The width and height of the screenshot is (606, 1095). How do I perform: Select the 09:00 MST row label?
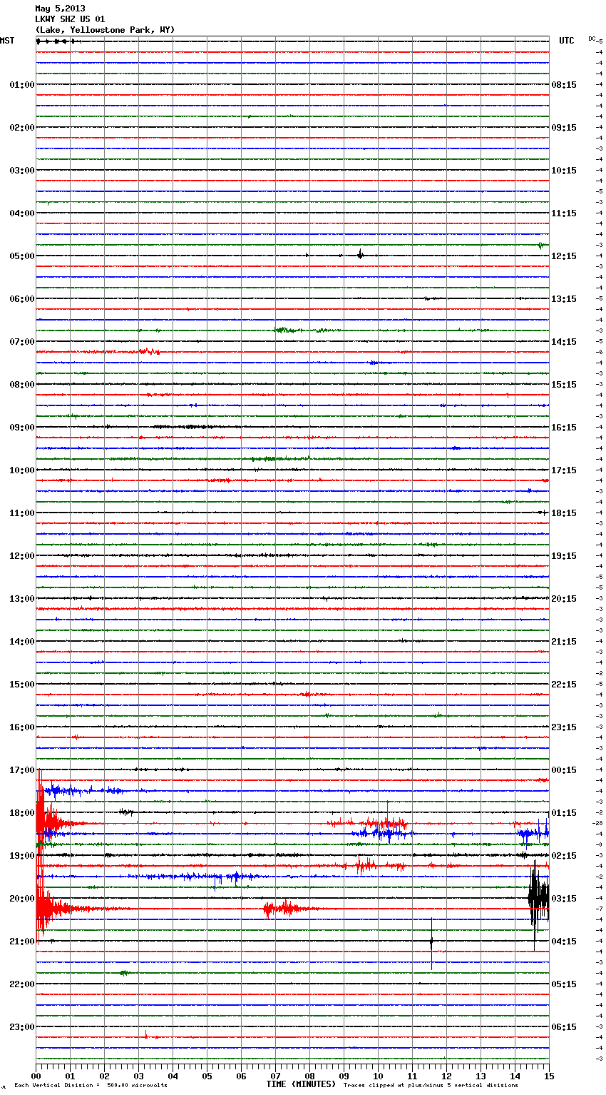[x=22, y=428]
